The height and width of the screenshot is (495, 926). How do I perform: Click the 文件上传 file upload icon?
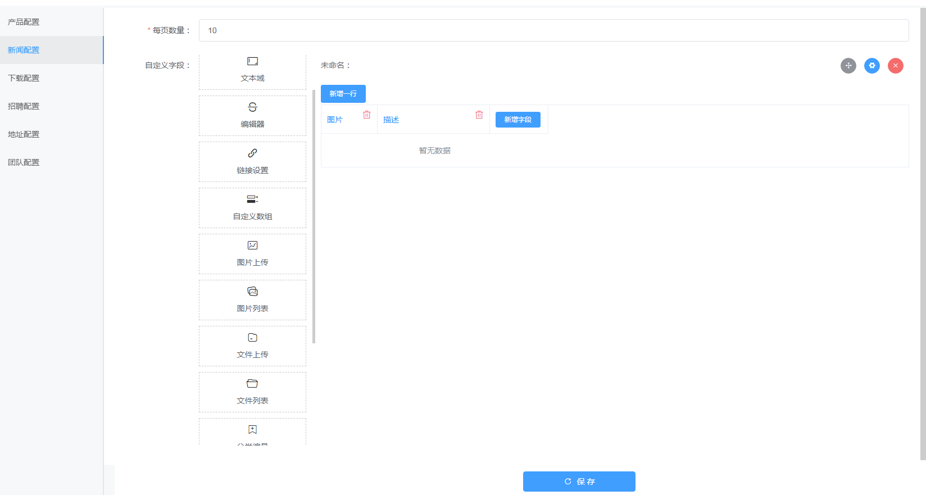[252, 338]
